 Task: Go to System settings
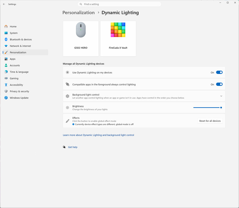(25, 33)
